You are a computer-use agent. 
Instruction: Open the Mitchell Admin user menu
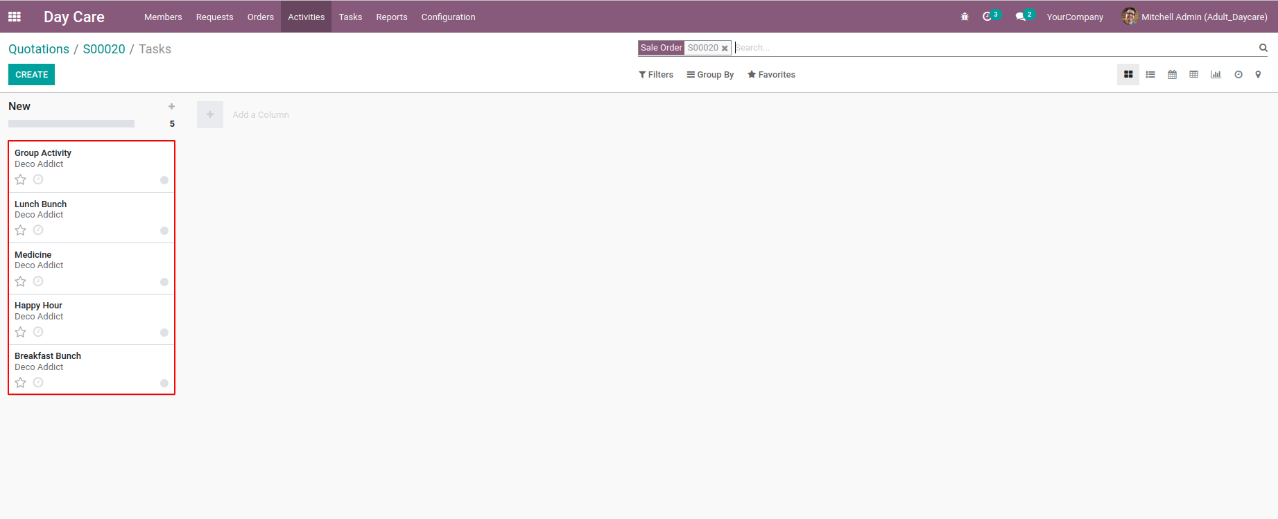(x=1194, y=17)
